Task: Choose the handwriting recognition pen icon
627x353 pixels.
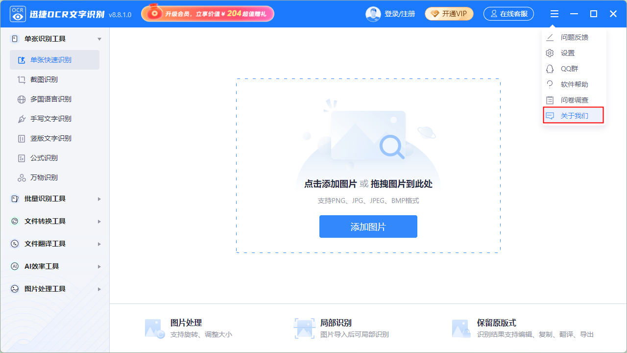Action: coord(22,119)
